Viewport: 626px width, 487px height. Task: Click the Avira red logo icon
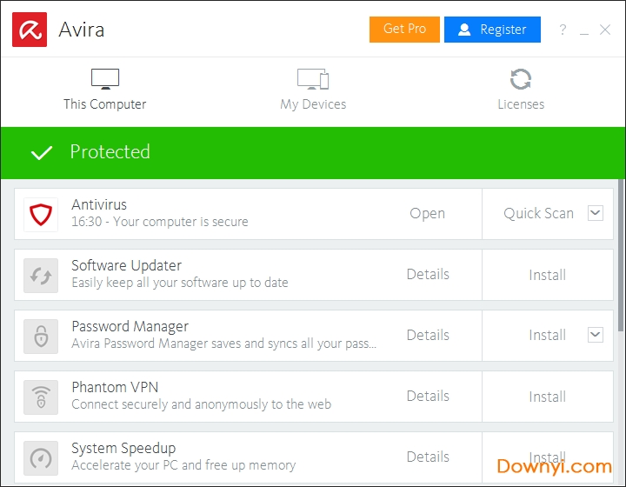30,30
